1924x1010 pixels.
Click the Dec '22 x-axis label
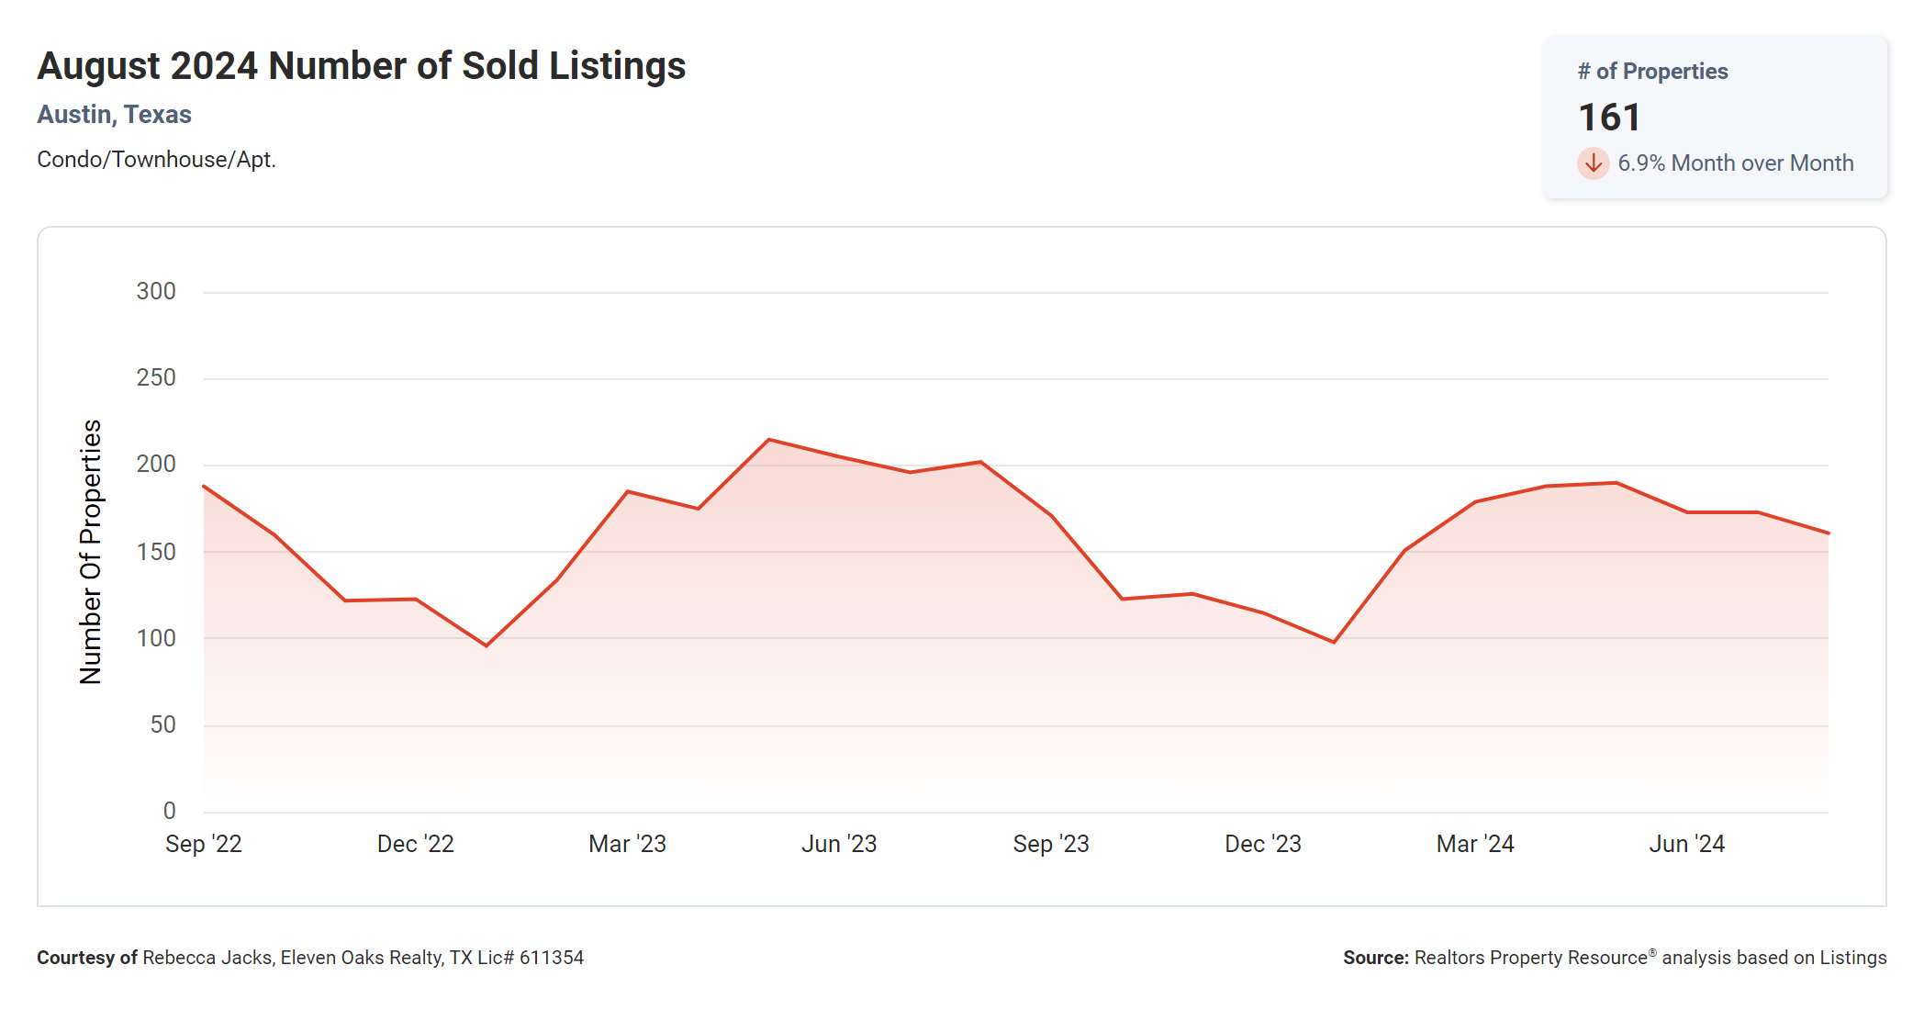pos(415,844)
